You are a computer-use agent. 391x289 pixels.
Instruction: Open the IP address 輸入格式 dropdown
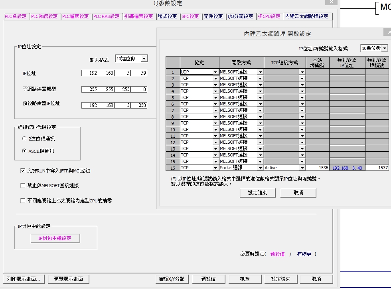[144, 59]
